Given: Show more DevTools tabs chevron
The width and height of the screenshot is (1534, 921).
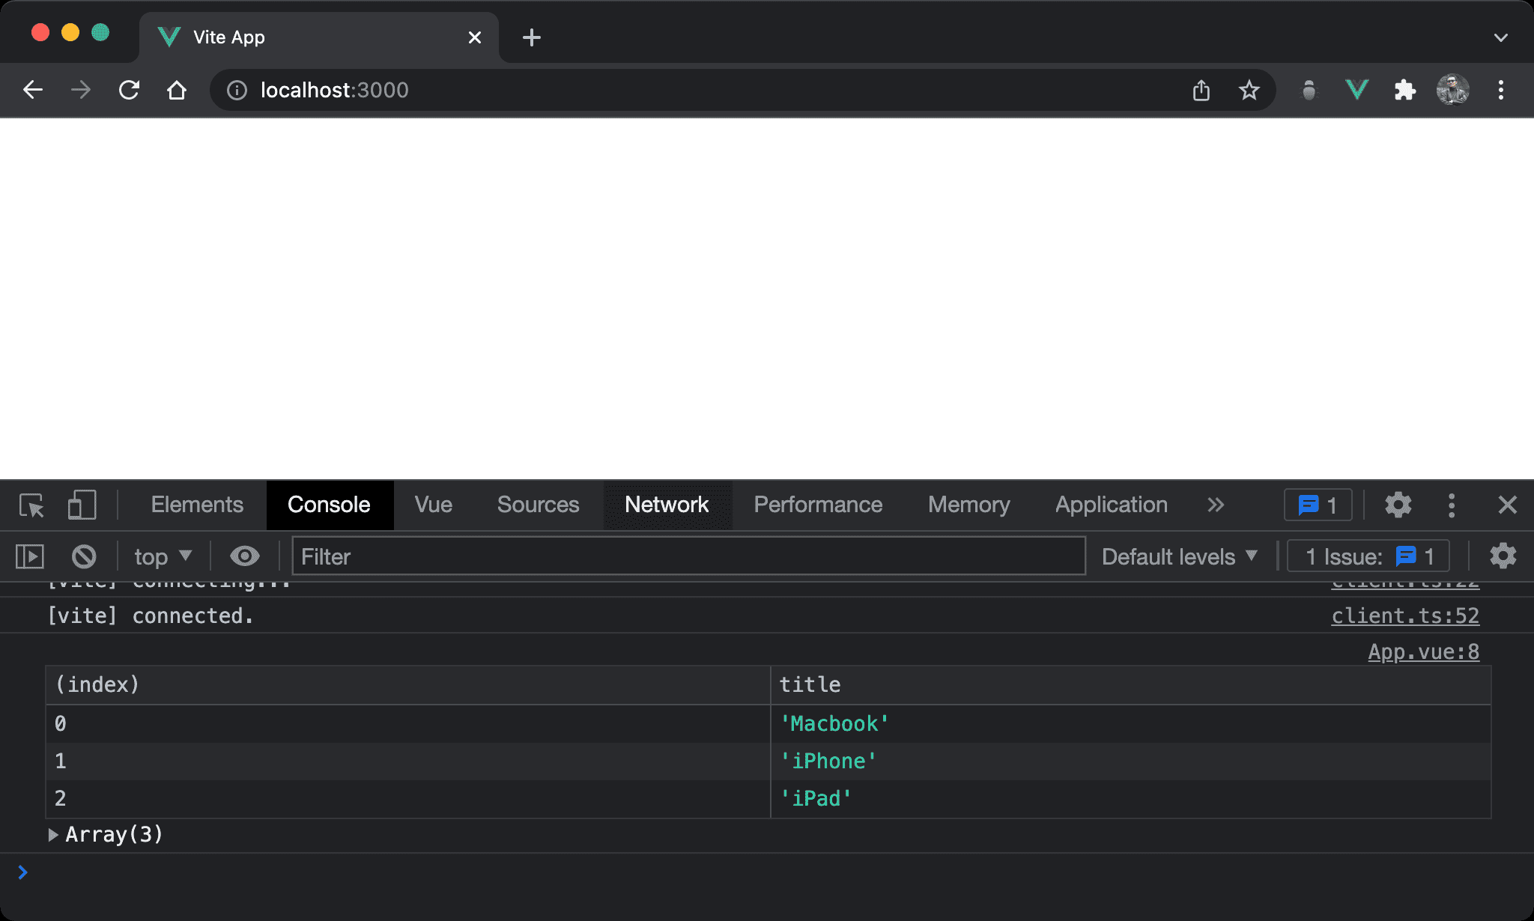Looking at the screenshot, I should pyautogui.click(x=1216, y=505).
